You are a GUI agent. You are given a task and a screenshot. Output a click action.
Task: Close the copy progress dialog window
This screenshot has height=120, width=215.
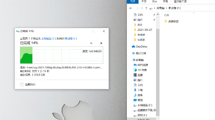[104, 31]
